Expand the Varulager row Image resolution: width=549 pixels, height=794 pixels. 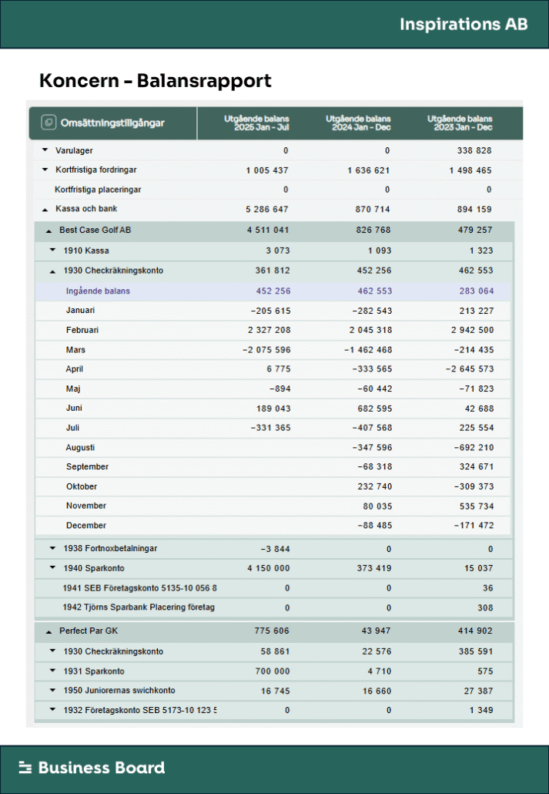(x=45, y=150)
